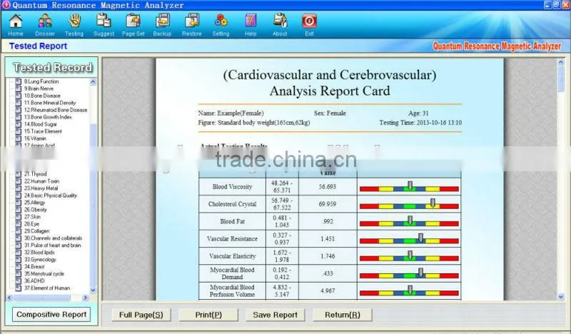
Task: Select 11.Bone Mineral Density in the list
Action: 50,103
